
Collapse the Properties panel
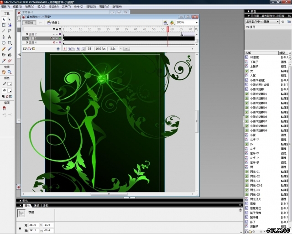20,206
